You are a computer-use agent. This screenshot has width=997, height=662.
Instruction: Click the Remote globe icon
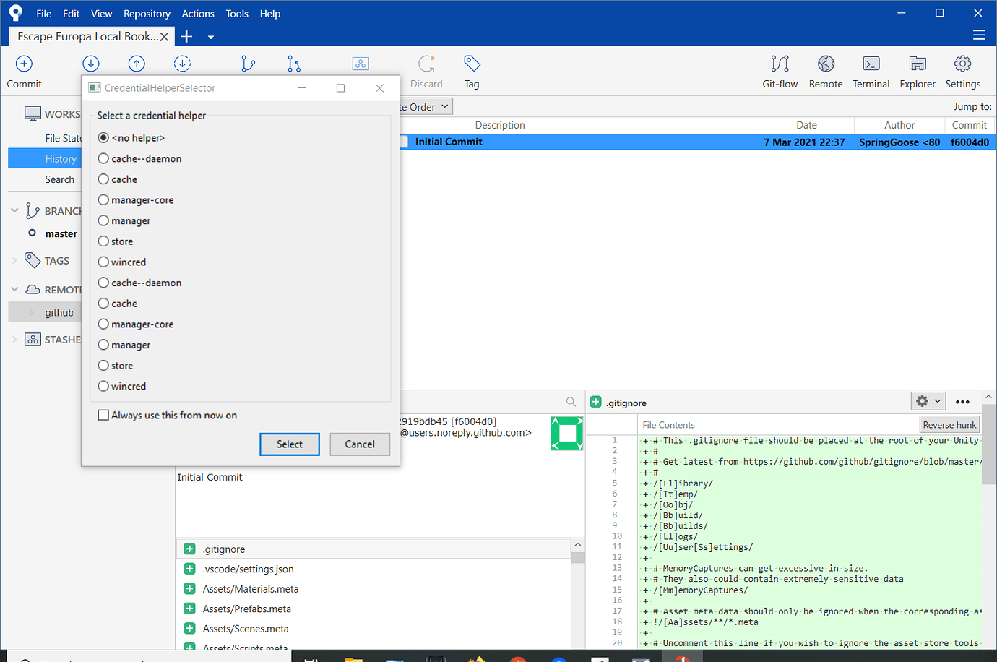pos(826,64)
